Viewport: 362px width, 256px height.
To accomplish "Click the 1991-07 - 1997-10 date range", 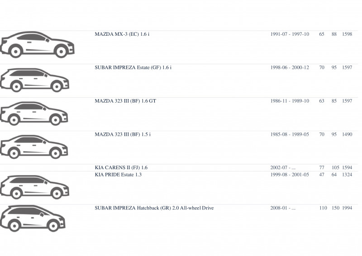I will pyautogui.click(x=290, y=34).
